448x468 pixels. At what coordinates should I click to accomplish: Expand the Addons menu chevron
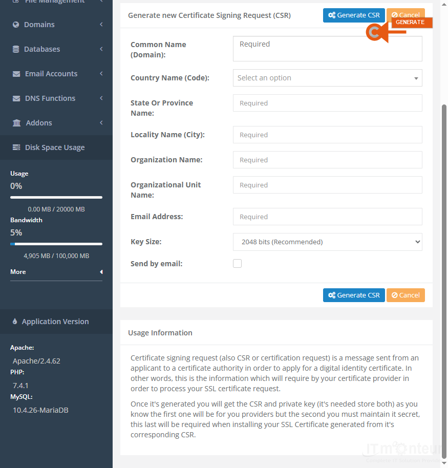101,123
